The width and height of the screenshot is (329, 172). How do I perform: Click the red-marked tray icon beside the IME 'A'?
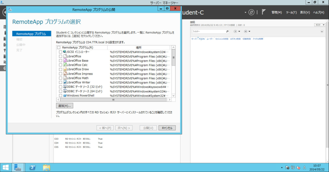tap(299, 167)
